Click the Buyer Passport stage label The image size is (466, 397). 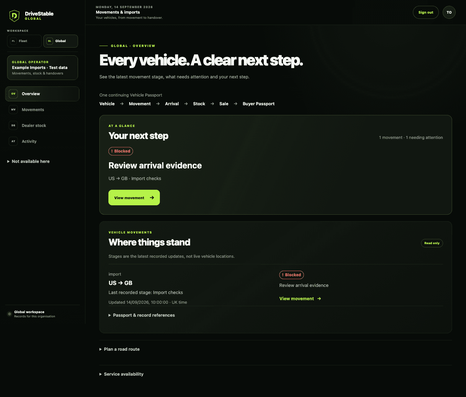259,104
